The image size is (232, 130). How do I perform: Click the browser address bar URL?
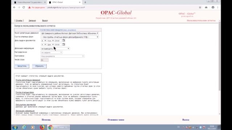(66, 7)
